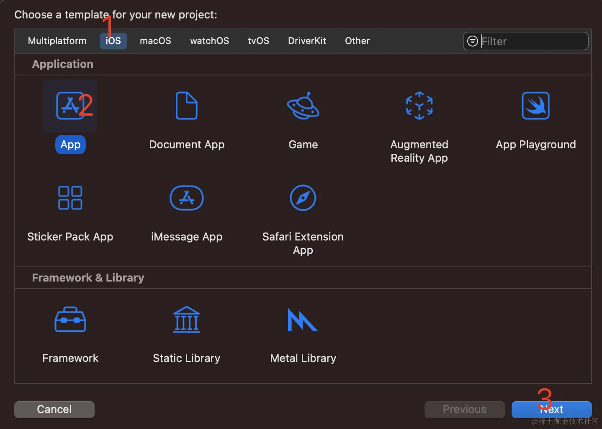This screenshot has width=602, height=429.
Task: Click the Game template label
Action: [x=303, y=145]
